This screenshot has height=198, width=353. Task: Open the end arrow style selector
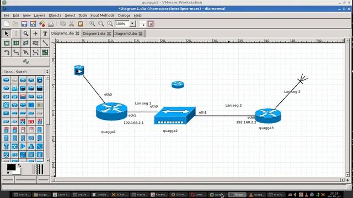point(43,180)
